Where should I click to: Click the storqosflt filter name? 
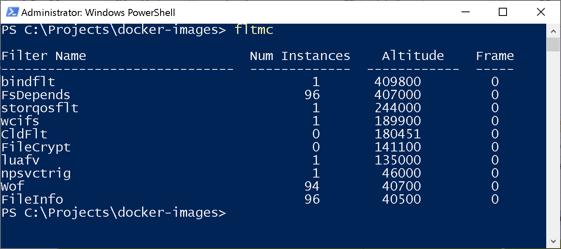coord(40,108)
